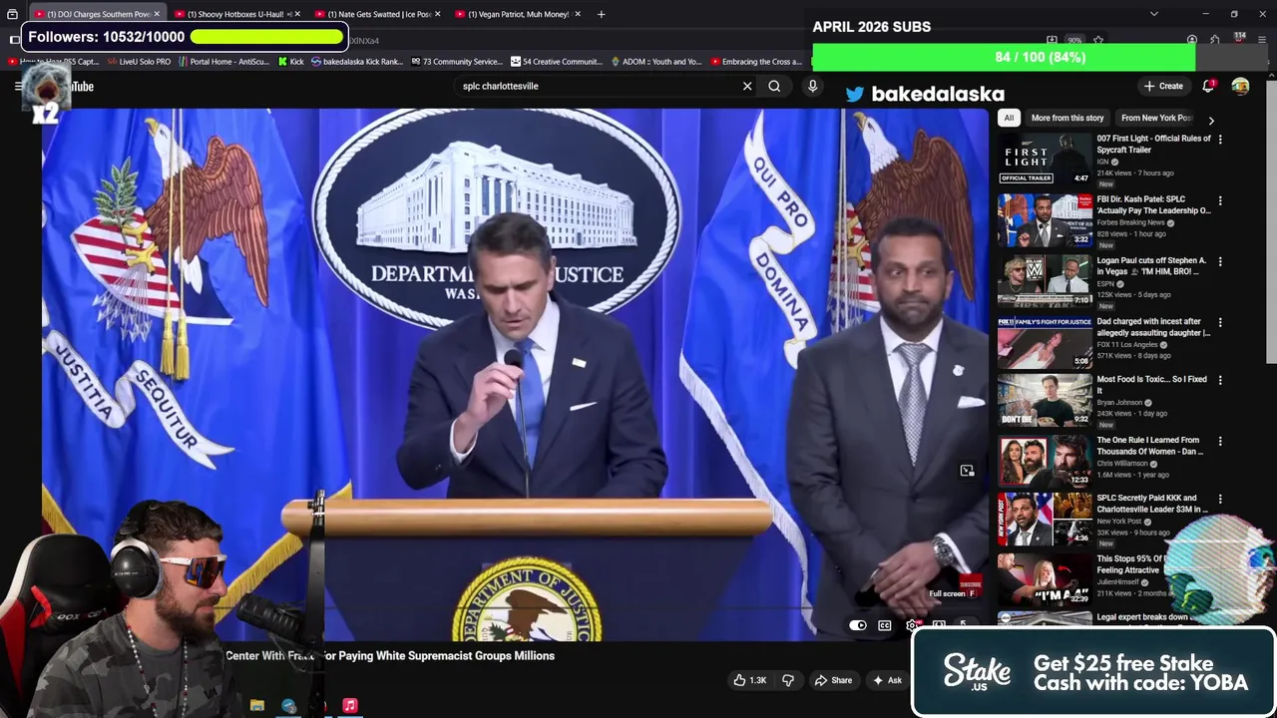Open 'SPLC Secretly Paid KKK' video title

point(1151,504)
